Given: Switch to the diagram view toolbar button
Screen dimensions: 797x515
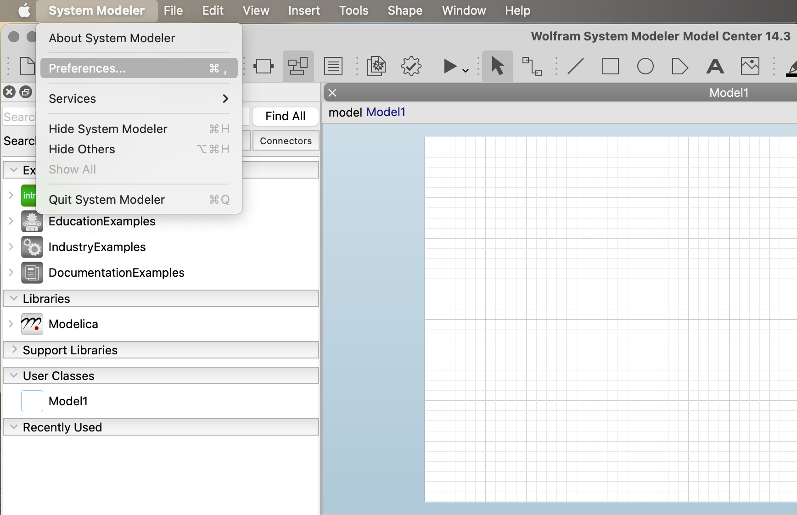Looking at the screenshot, I should point(298,67).
